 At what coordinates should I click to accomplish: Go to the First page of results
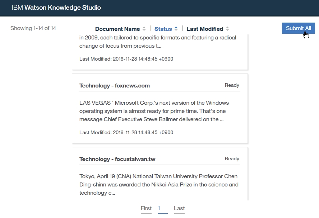(146, 208)
